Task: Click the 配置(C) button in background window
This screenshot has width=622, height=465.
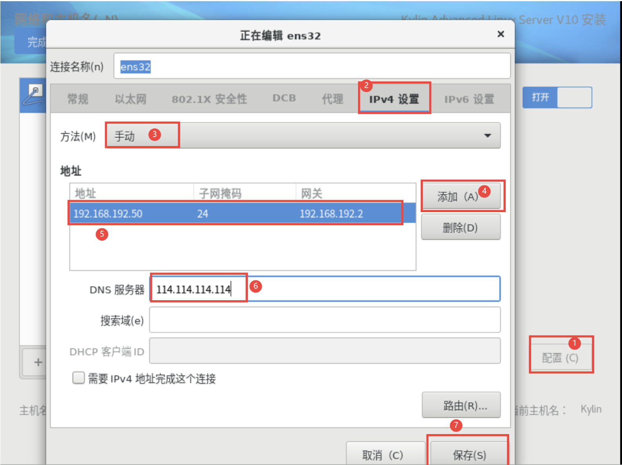Action: (560, 357)
